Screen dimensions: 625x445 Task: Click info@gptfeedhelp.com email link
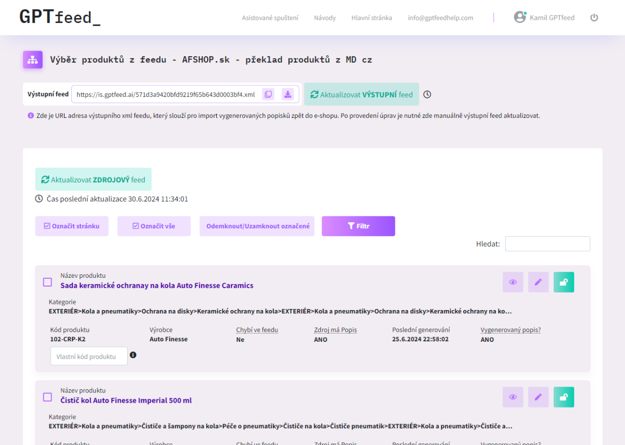click(441, 18)
